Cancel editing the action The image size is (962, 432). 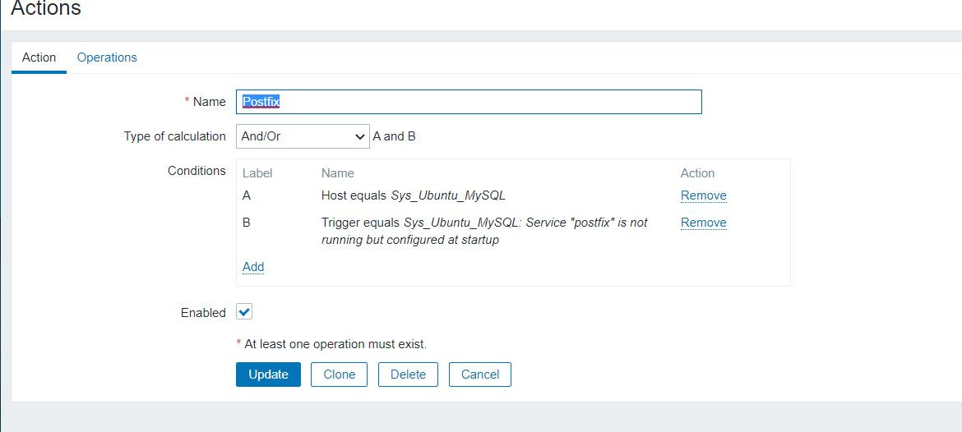[480, 375]
